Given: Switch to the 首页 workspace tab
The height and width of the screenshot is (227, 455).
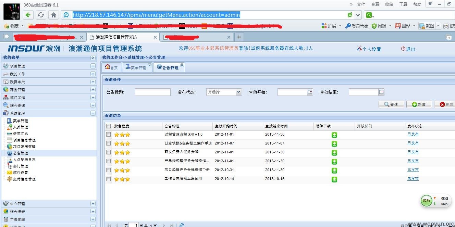Looking at the screenshot, I should coord(111,67).
